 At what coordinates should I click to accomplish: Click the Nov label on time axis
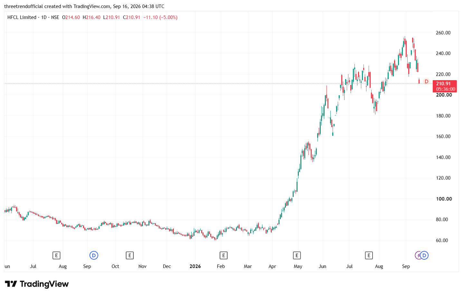point(142,266)
